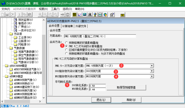Screen dimensions: 185x108
Task: Select 地面气象数据(1) in the tree
Action: coord(28,52)
